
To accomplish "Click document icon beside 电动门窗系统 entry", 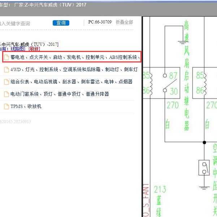I will [x=6, y=94].
